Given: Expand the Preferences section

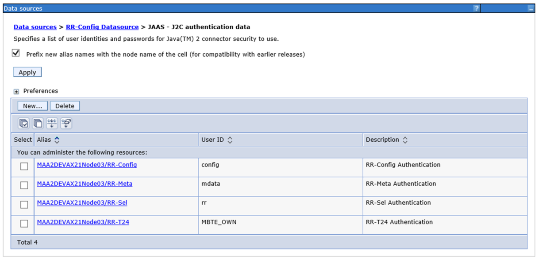Looking at the screenshot, I should pos(16,91).
